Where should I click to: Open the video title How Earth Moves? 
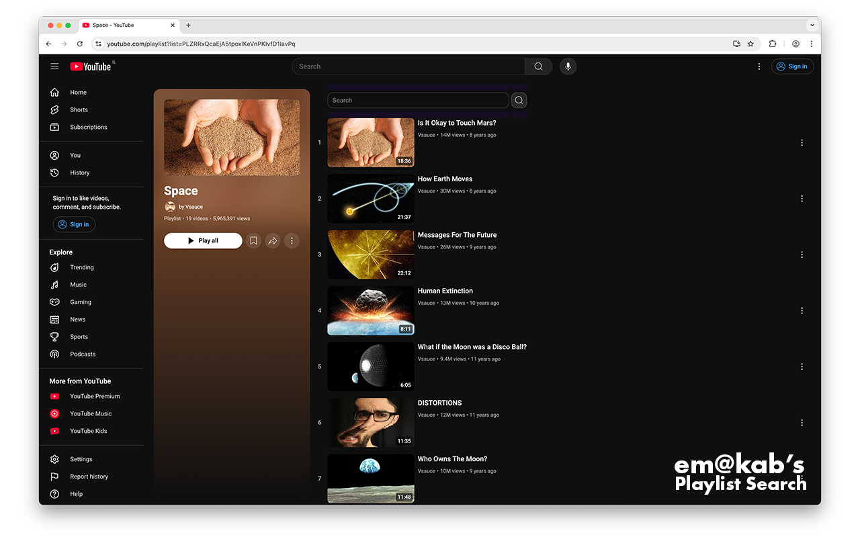(445, 179)
